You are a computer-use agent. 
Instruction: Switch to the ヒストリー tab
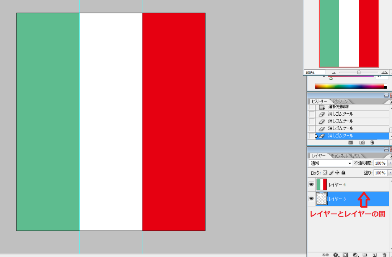(x=319, y=101)
